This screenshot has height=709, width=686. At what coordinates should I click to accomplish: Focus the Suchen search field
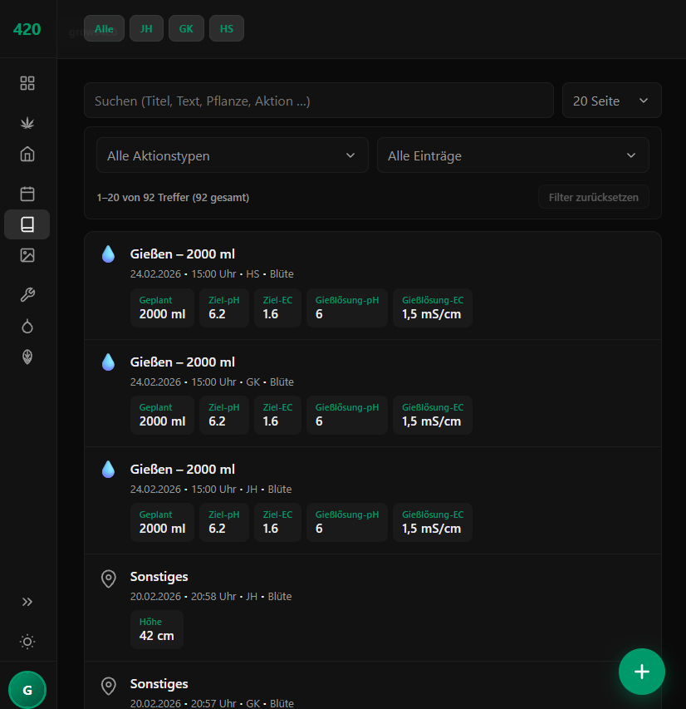click(x=319, y=101)
